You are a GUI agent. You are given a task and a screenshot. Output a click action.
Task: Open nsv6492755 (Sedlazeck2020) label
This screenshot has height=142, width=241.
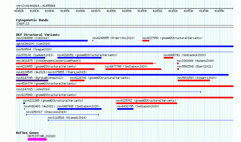[x=138, y=106]
